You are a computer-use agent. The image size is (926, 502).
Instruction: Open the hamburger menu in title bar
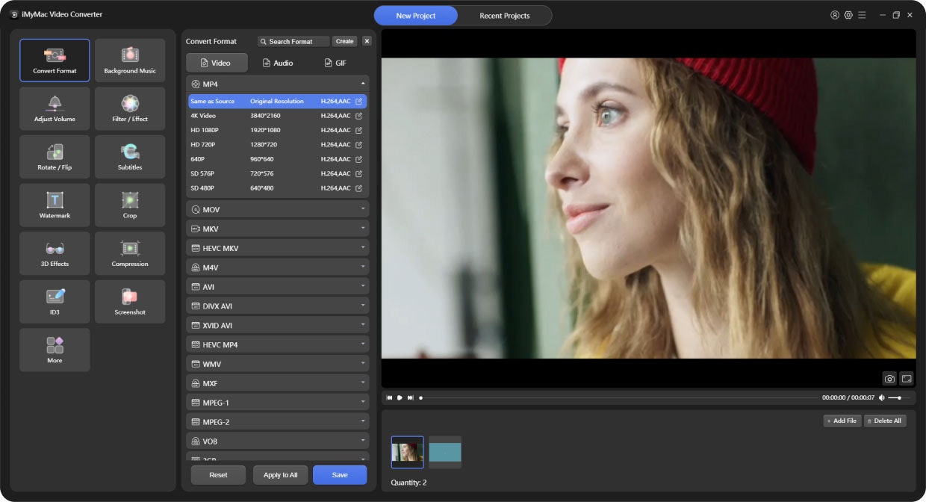click(x=862, y=15)
